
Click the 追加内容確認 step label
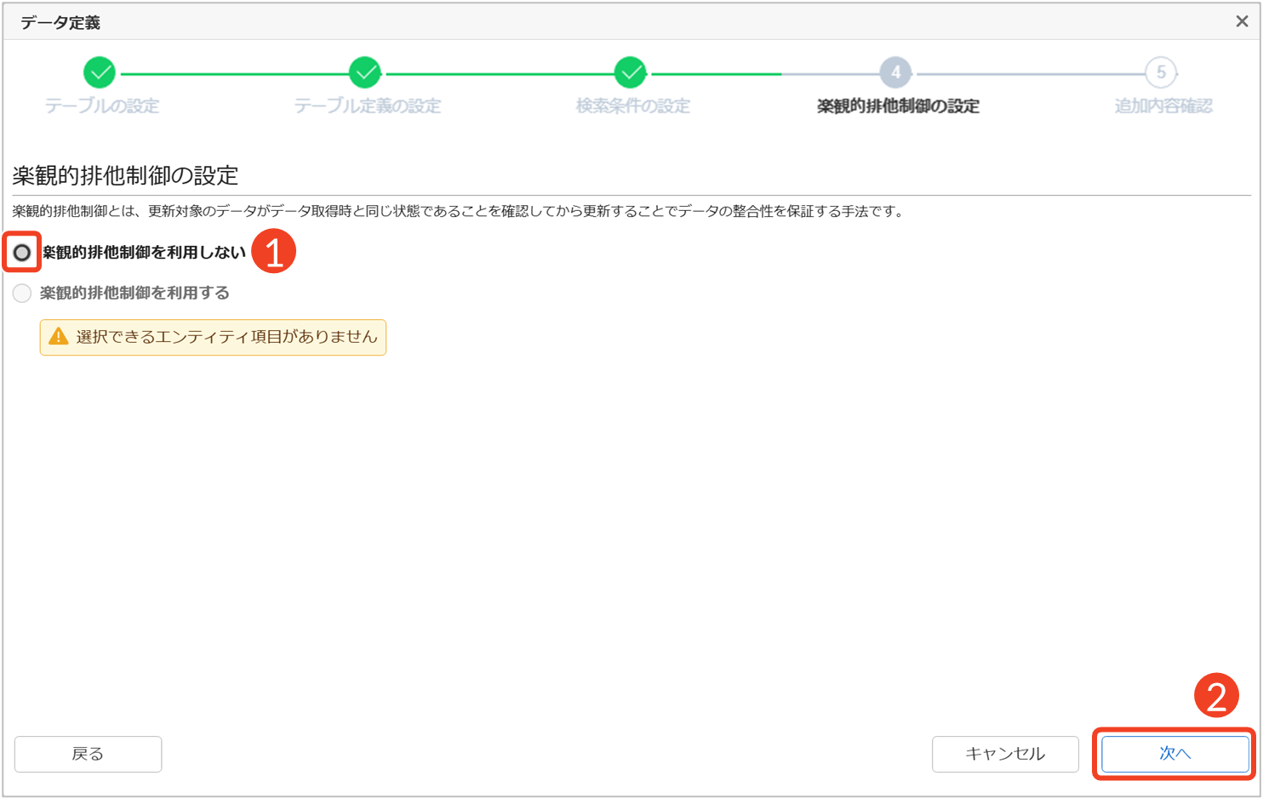click(1163, 106)
